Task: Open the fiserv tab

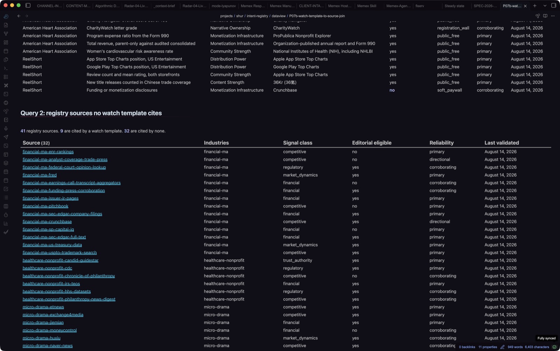Action: pos(420,6)
